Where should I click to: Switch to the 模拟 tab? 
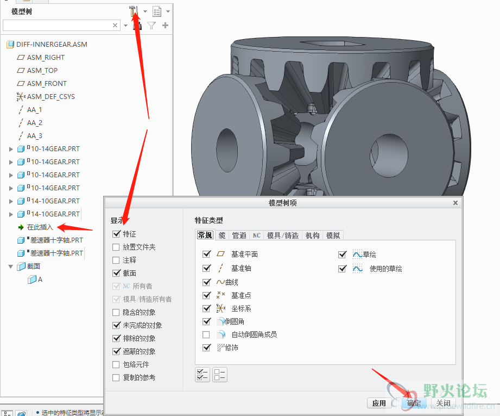[x=333, y=235]
